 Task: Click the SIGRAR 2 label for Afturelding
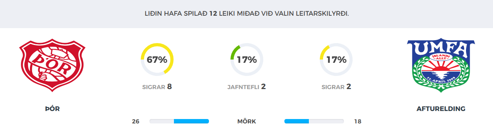[x=336, y=87]
